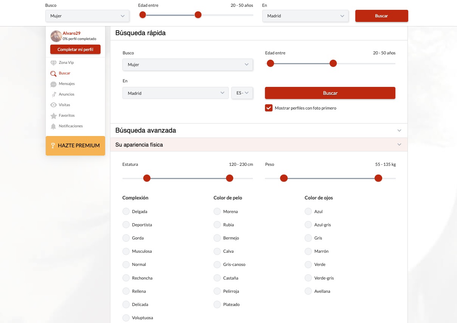Collapse Búsqueda avanzada section chevron
This screenshot has width=457, height=323.
(x=400, y=131)
